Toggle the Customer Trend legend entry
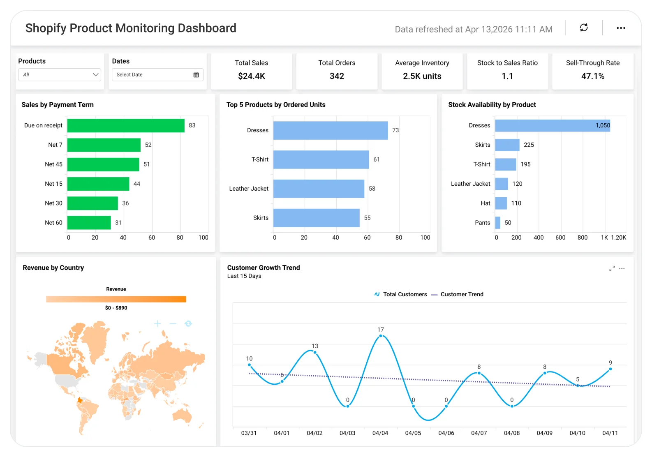Image resolution: width=652 pixels, height=457 pixels. coord(457,294)
